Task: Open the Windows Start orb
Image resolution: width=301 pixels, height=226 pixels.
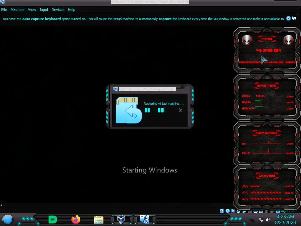Action: click(x=8, y=220)
